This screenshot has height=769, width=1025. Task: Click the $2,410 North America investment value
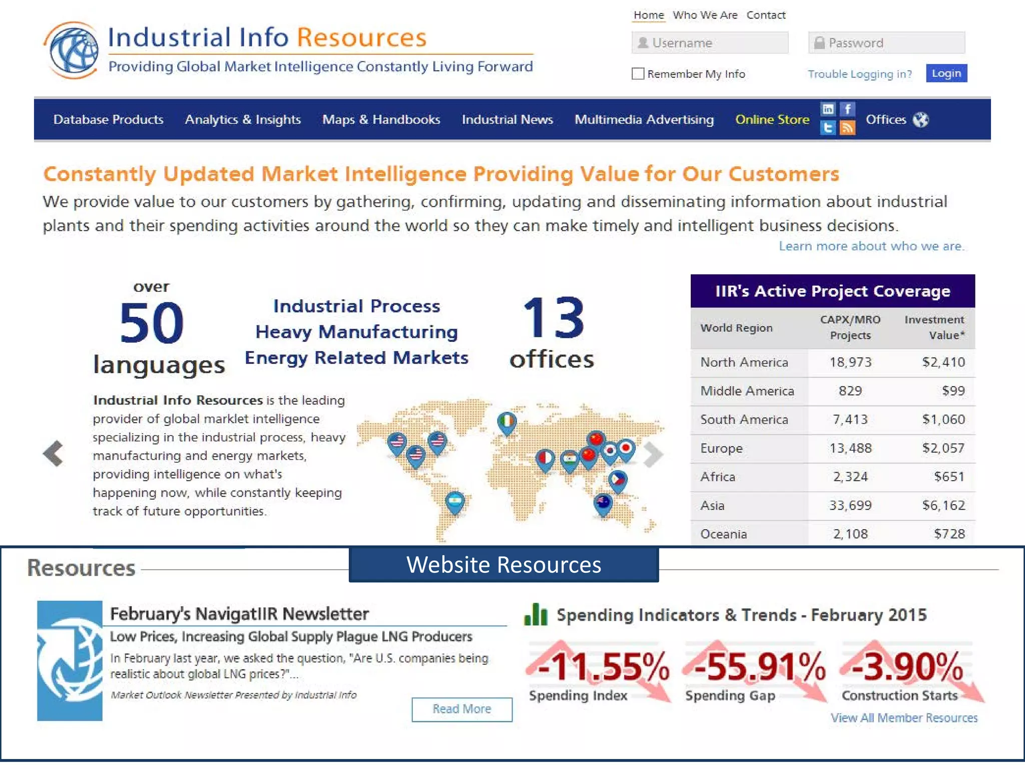click(x=943, y=362)
